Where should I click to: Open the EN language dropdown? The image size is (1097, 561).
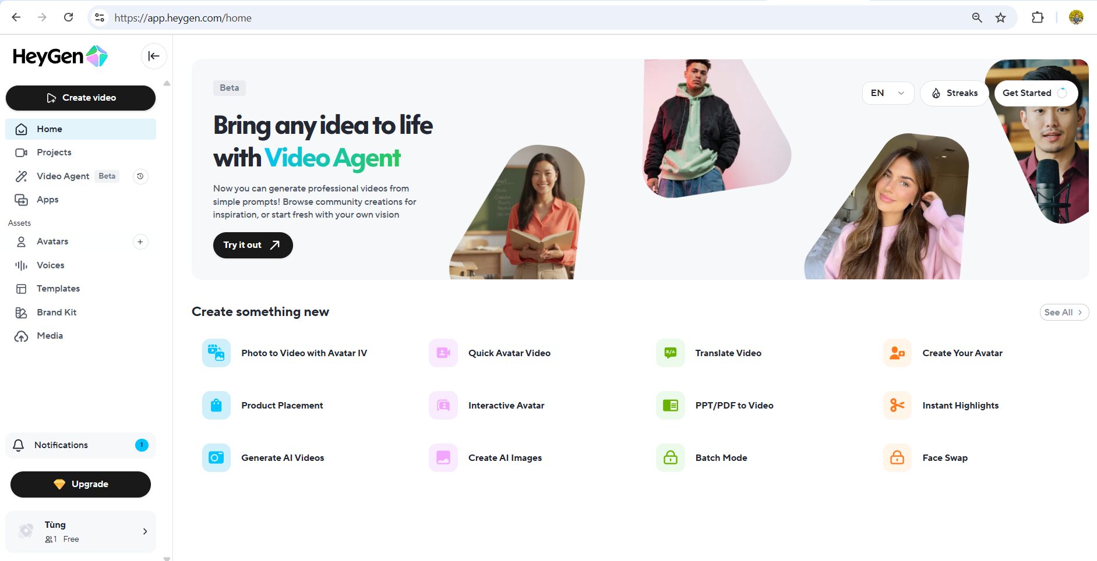tap(888, 93)
